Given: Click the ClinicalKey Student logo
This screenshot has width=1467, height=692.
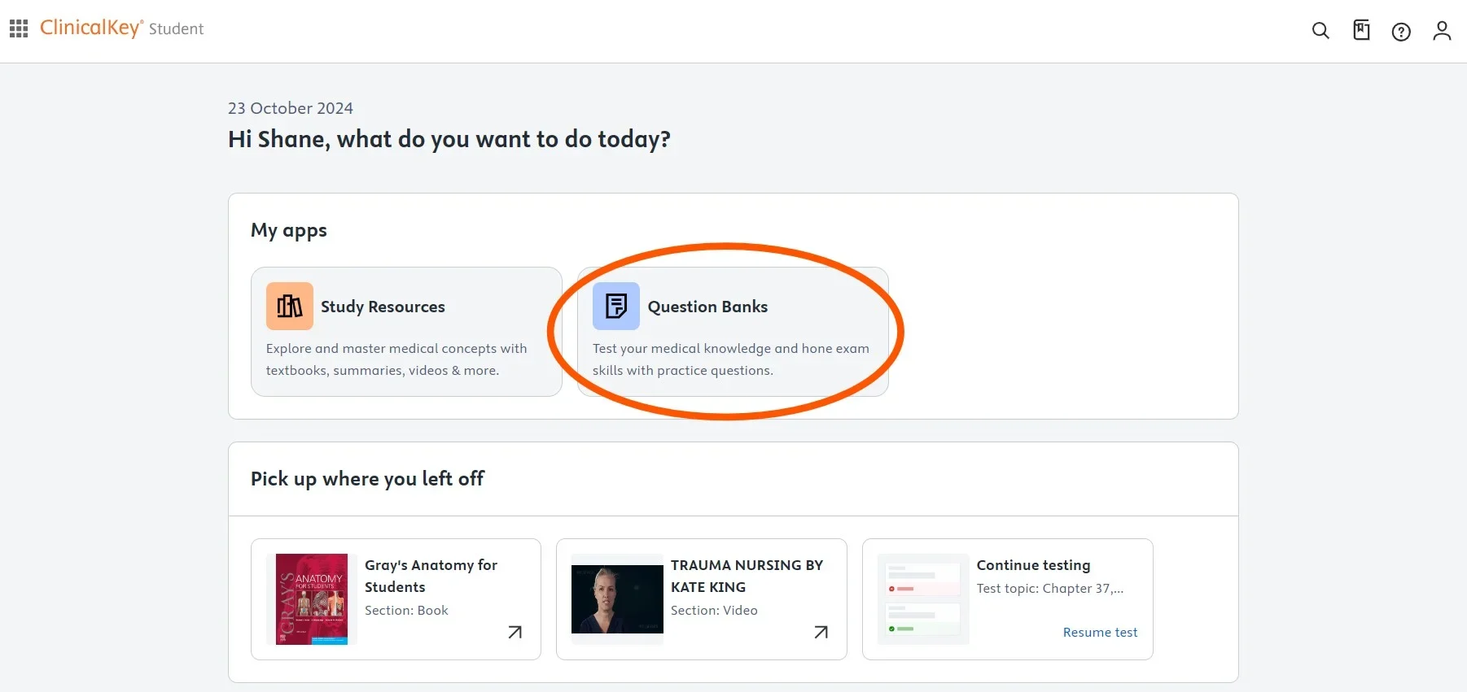Looking at the screenshot, I should tap(121, 28).
